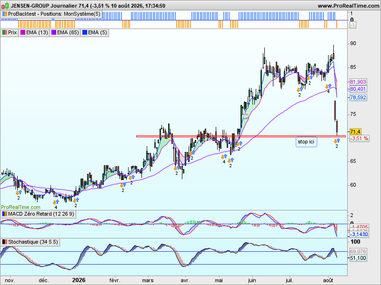Viewport: 381px width, 285px height.
Task: Click the Stochastique indicator icon
Action: pos(5,242)
